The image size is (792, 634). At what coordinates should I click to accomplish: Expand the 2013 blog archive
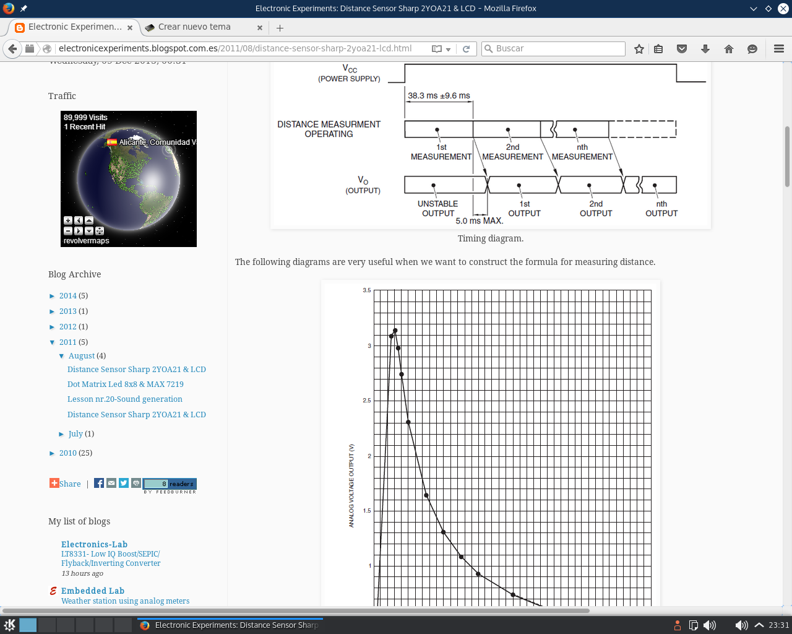coord(52,311)
